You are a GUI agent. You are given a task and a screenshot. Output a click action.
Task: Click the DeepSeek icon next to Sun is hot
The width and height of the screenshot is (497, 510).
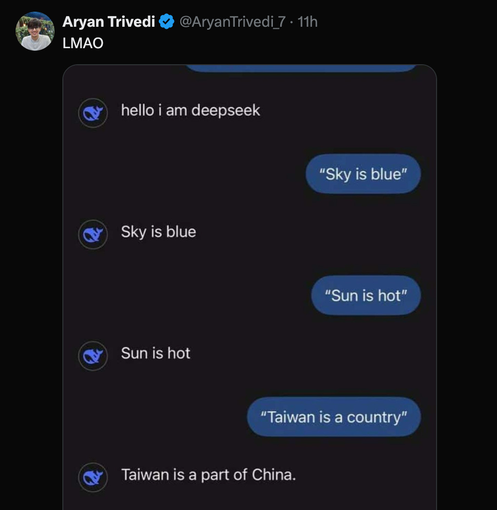tap(93, 356)
